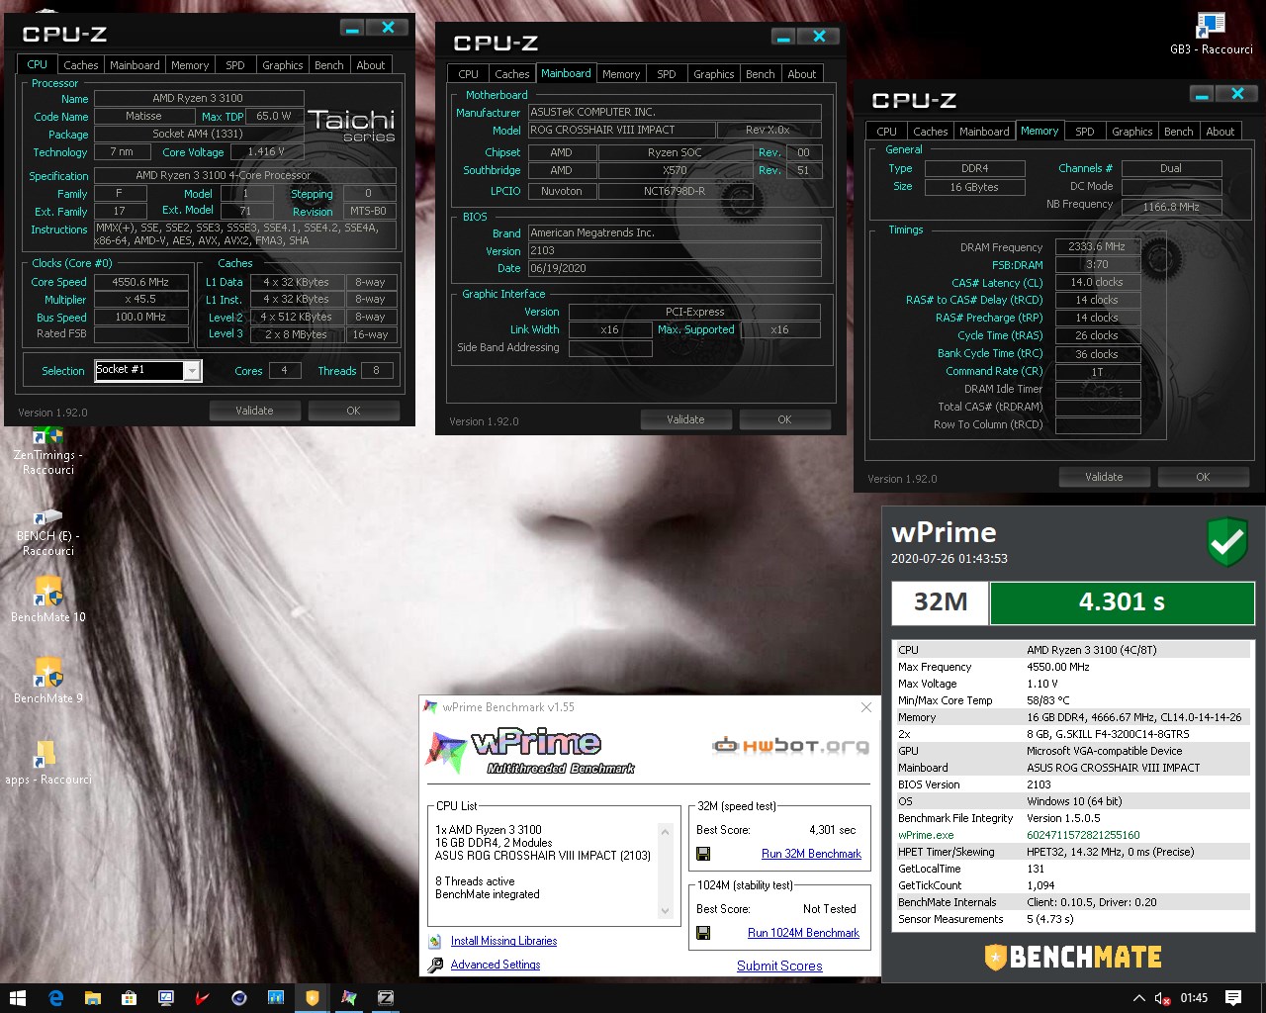Click 4.301 s result bar in BenchMate
1266x1013 pixels.
(x=1122, y=602)
